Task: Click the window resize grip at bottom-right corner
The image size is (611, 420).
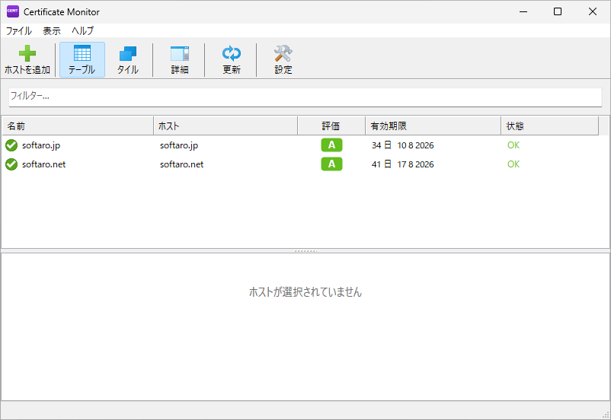Action: pos(606,415)
